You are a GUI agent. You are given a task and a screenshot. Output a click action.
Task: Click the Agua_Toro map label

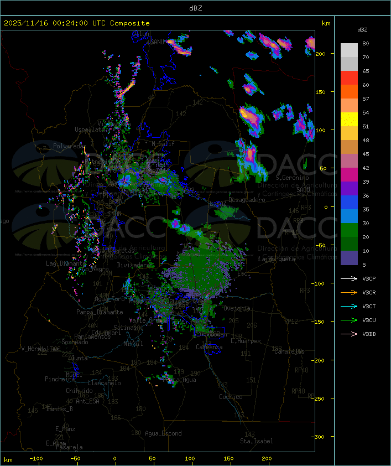[x=110, y=299]
